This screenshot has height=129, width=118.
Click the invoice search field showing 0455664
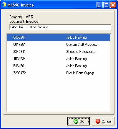pos(60,27)
